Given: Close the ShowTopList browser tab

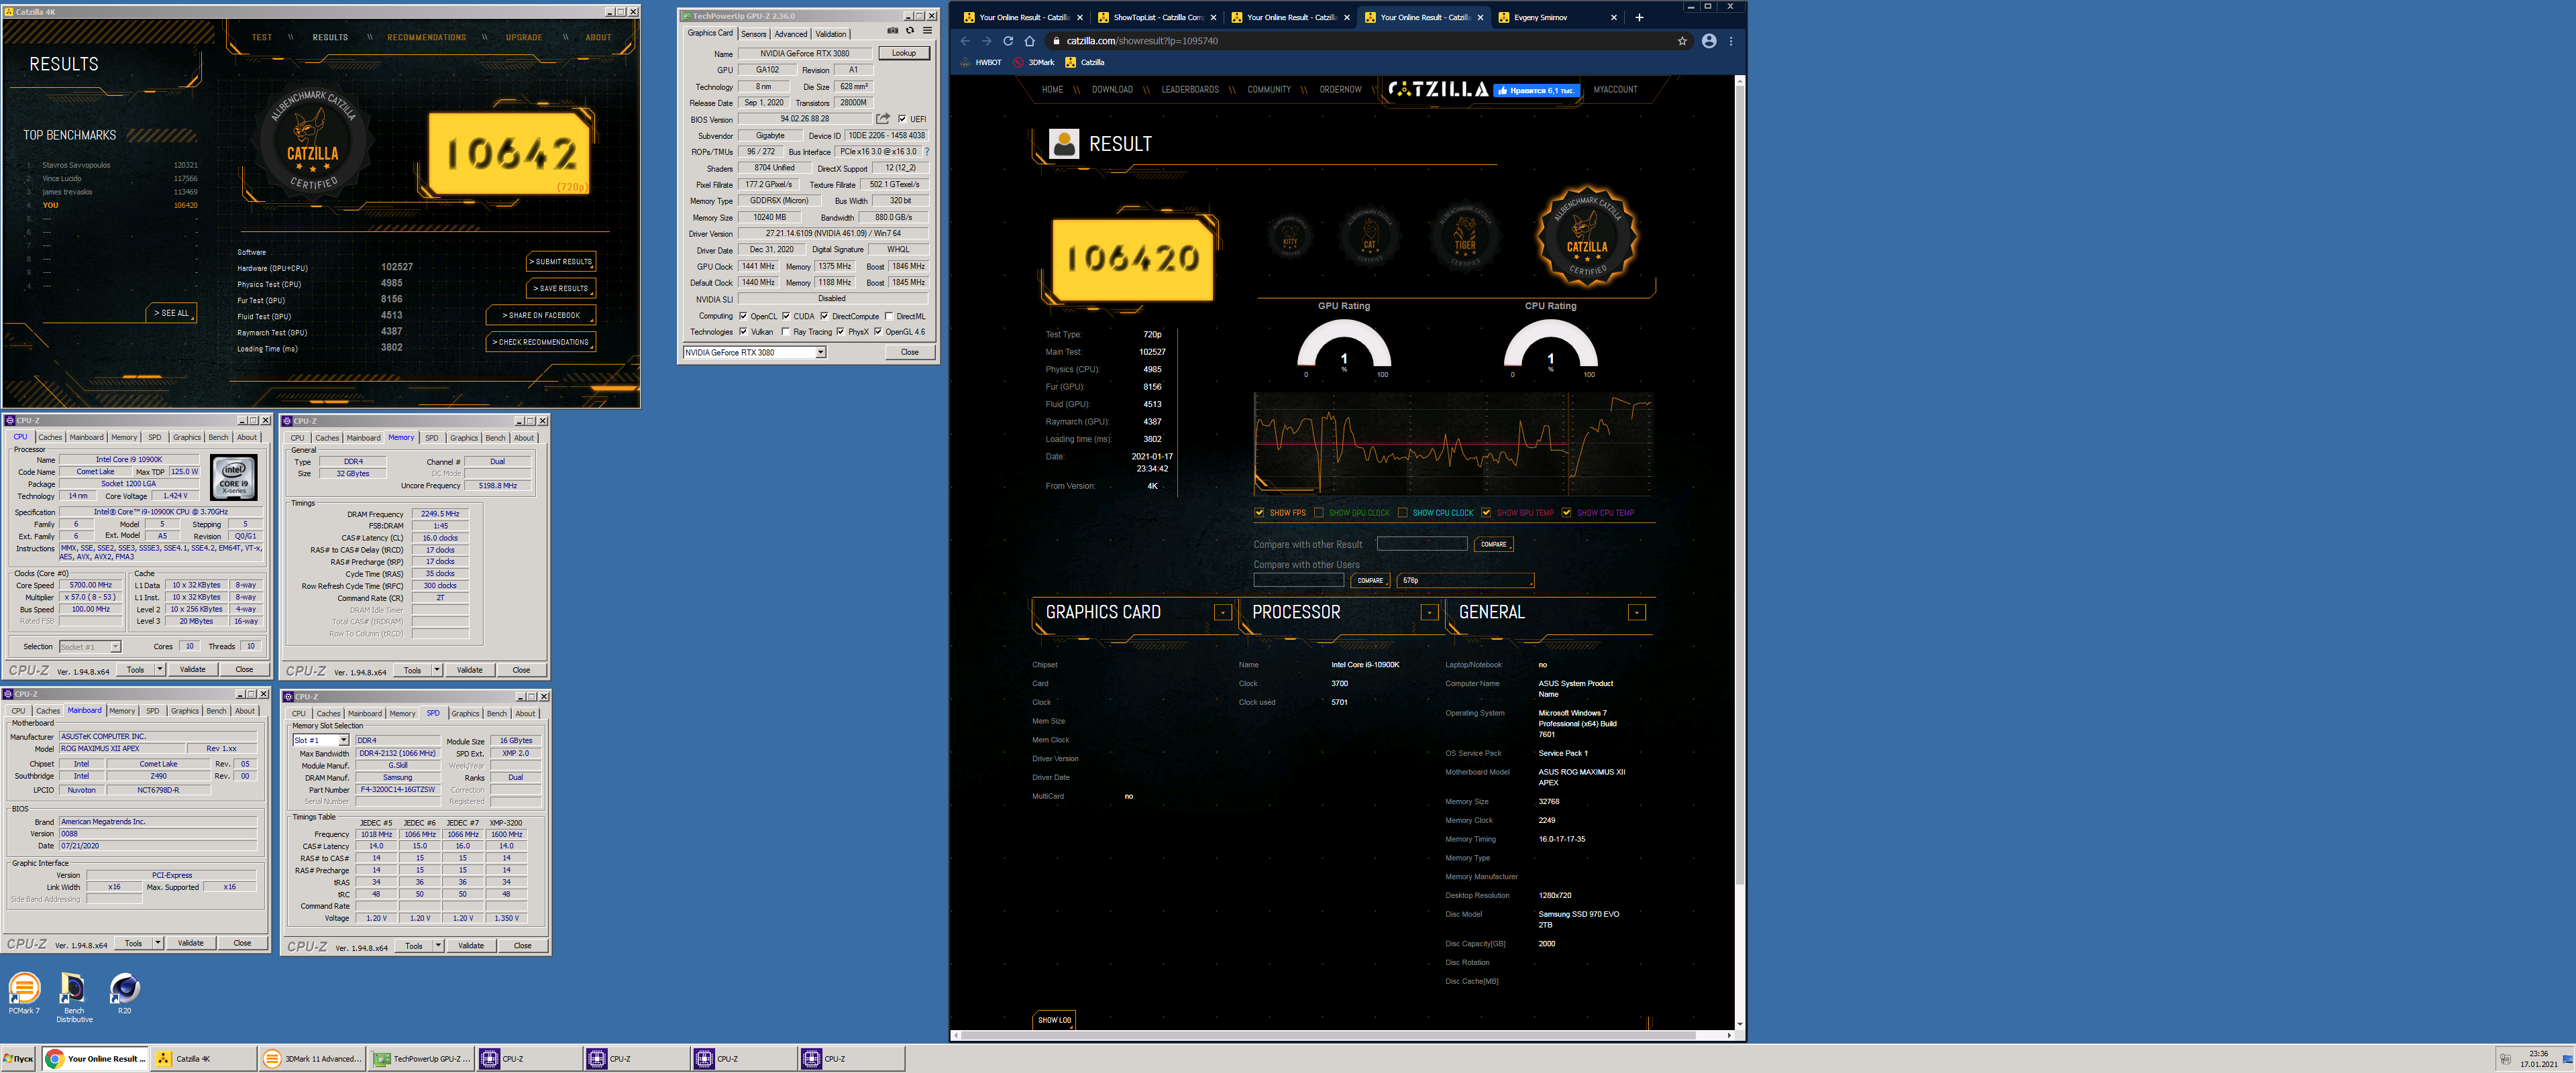Looking at the screenshot, I should (1214, 17).
